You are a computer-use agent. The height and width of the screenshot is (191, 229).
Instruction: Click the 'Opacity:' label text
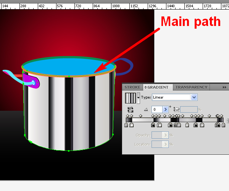point(143,135)
